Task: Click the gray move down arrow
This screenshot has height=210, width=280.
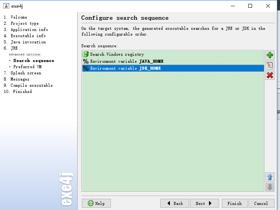Action: pyautogui.click(x=270, y=187)
